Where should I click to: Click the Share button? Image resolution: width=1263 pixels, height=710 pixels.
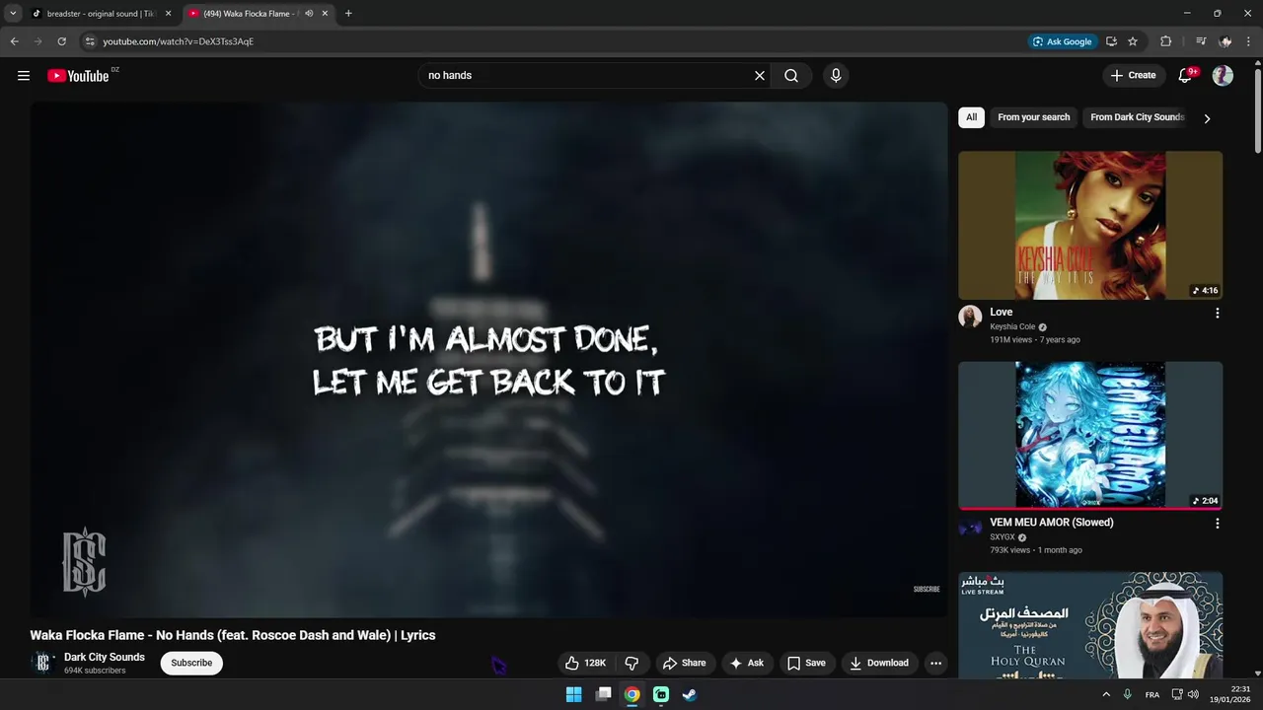click(x=684, y=664)
